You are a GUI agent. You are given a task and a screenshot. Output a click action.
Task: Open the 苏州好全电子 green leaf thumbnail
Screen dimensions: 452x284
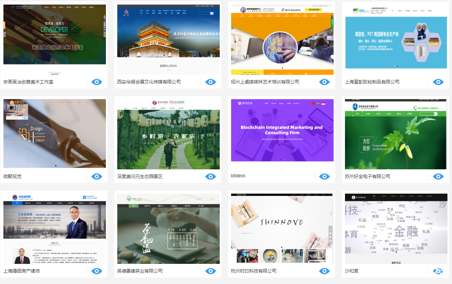(396, 134)
